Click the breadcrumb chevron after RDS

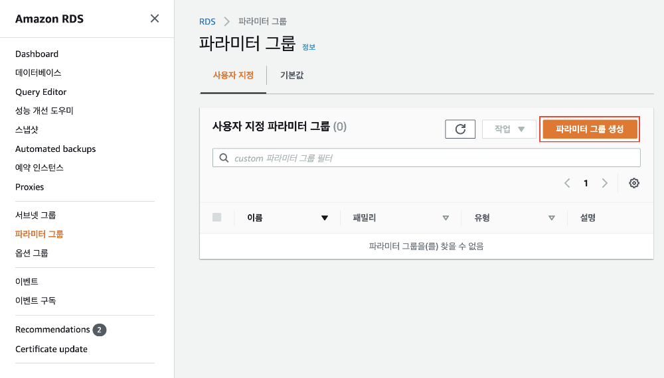[226, 22]
